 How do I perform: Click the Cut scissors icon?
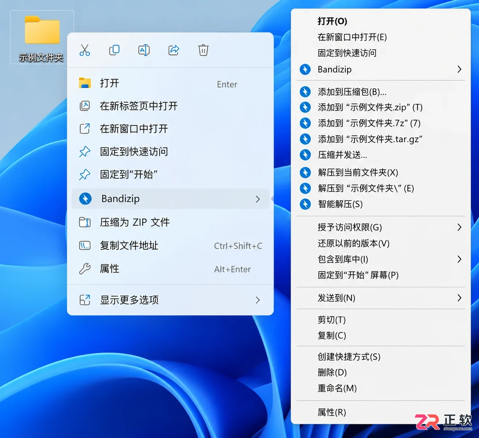[x=85, y=50]
